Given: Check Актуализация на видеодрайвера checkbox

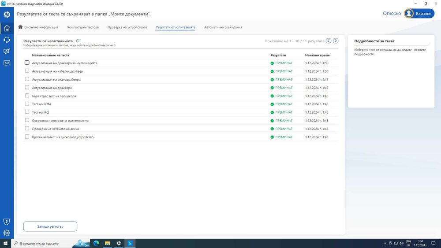Looking at the screenshot, I should 27,79.
